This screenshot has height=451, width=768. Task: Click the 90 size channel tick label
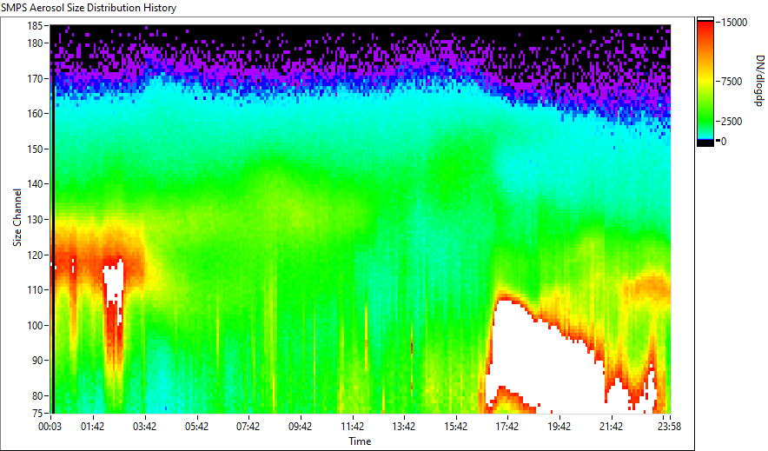tap(37, 361)
